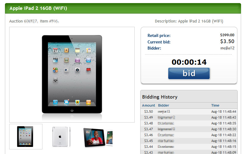This screenshot has width=246, height=154.
Task: Click the blue bid button
Action: point(189,73)
